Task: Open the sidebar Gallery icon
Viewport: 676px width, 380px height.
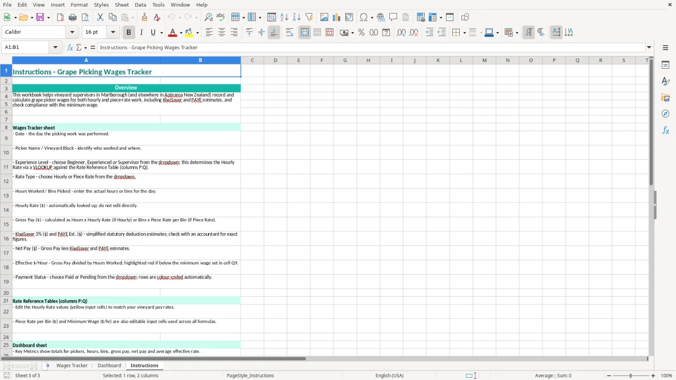Action: 665,97
